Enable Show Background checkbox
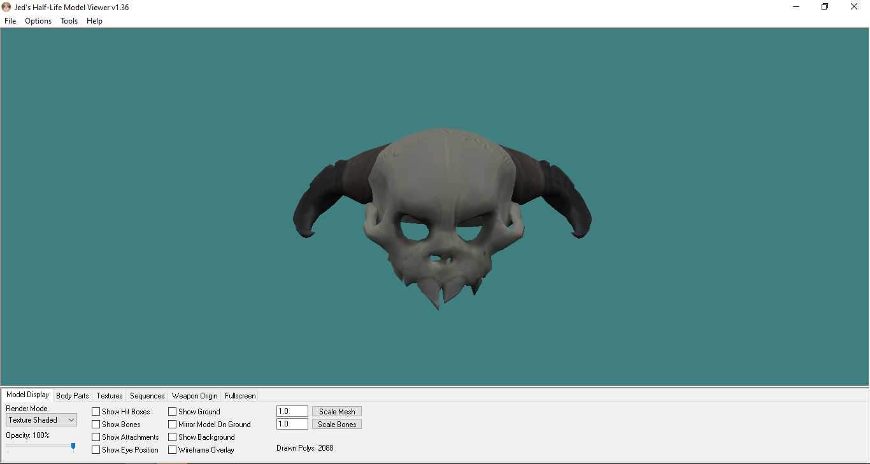The width and height of the screenshot is (870, 464). [x=201, y=437]
